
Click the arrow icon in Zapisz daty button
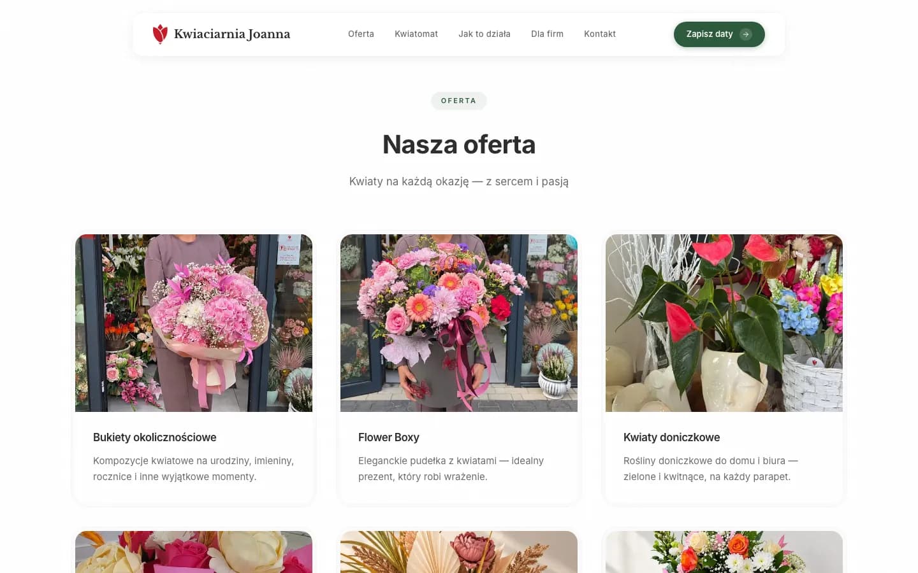[746, 34]
